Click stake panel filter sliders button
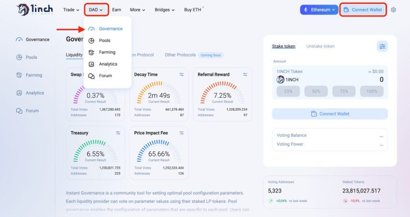 [383, 46]
